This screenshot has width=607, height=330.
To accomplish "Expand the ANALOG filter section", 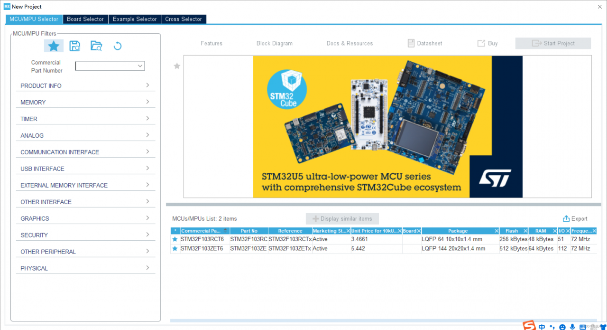I will point(85,135).
